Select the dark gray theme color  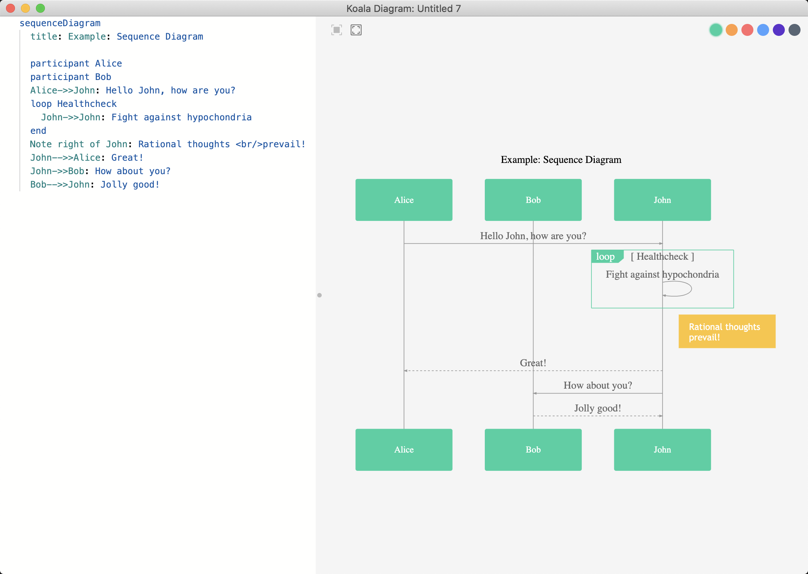click(x=794, y=30)
